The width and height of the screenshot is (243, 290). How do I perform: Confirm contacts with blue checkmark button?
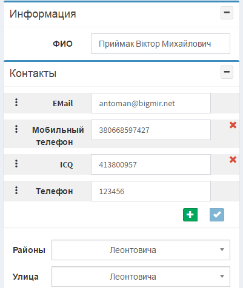point(217,215)
